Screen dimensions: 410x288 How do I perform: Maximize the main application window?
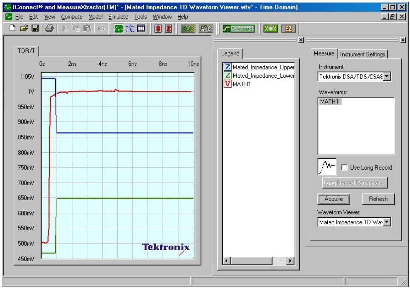tap(392, 7)
